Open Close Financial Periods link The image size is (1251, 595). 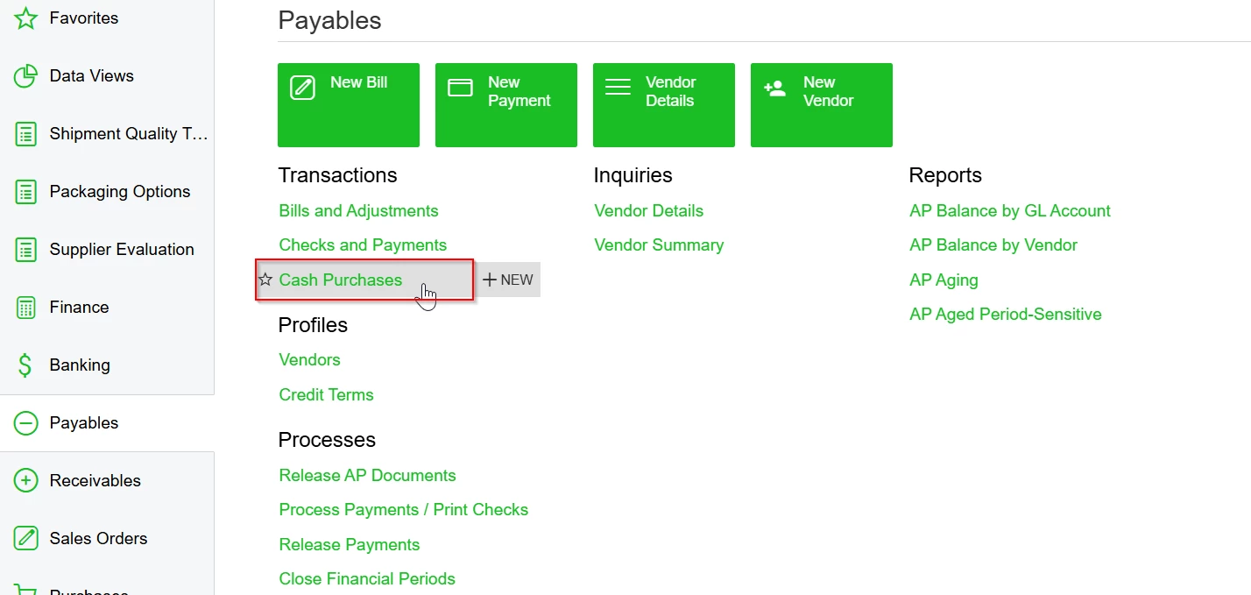point(367,579)
